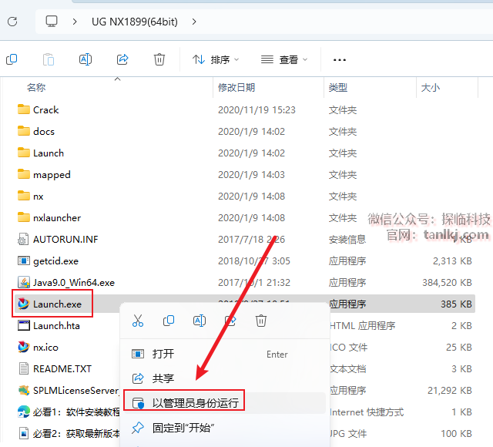The height and width of the screenshot is (447, 493).
Task: Click Cut scissors in context menu
Action: point(138,321)
